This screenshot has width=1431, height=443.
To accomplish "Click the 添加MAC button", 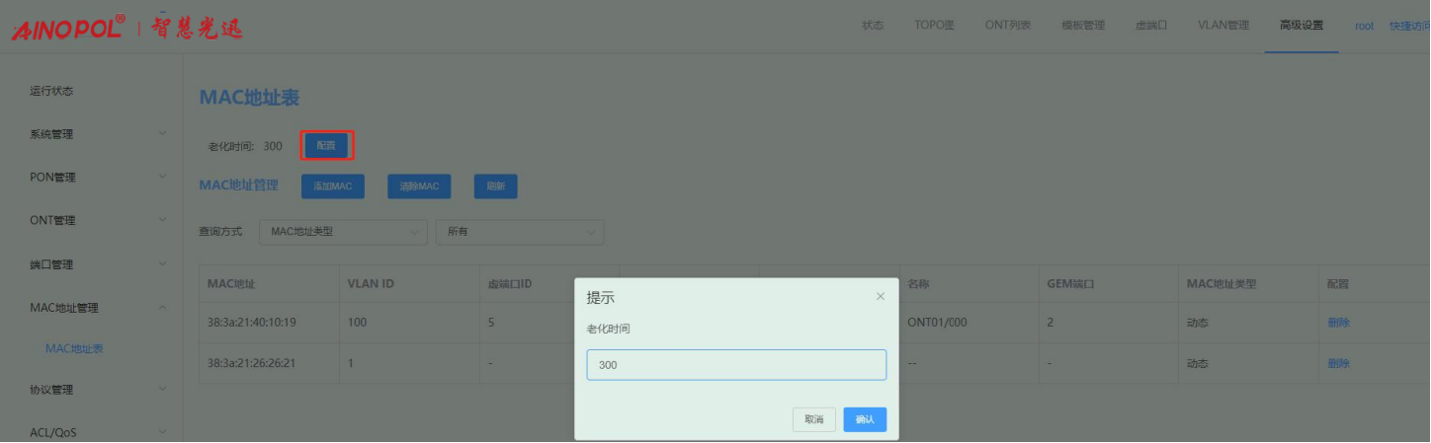I will (333, 186).
